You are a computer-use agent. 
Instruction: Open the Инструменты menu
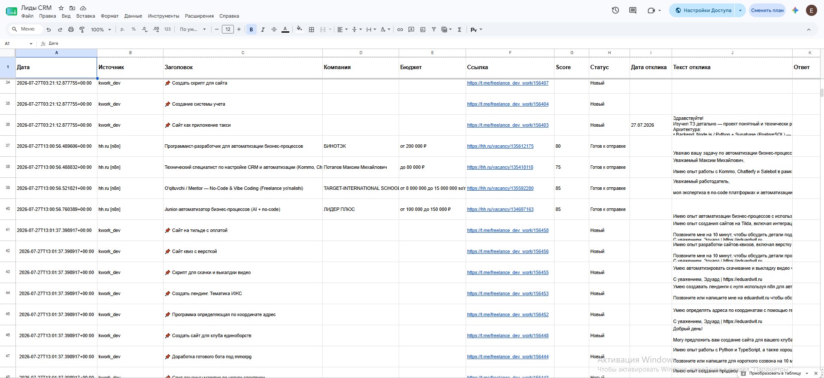[x=164, y=16]
